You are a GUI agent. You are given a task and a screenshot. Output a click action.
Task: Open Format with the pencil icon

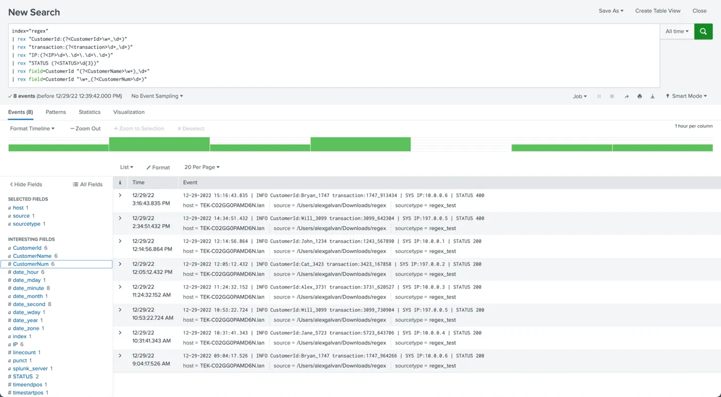pyautogui.click(x=158, y=167)
